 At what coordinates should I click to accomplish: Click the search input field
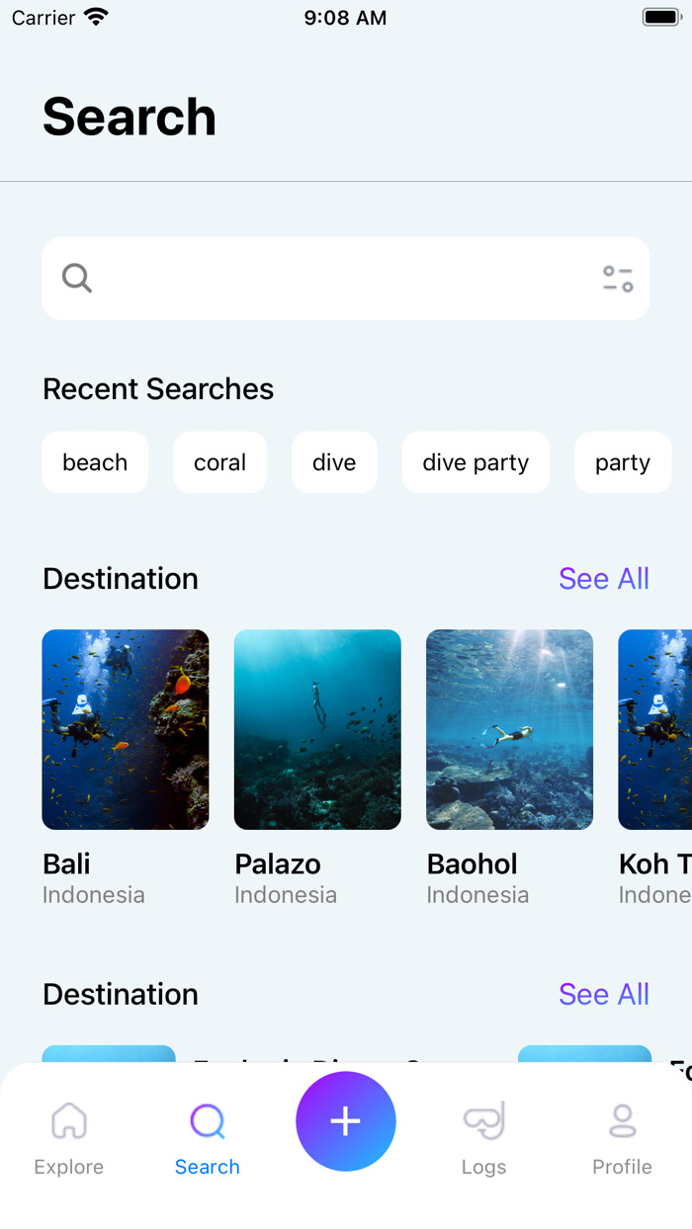(346, 279)
